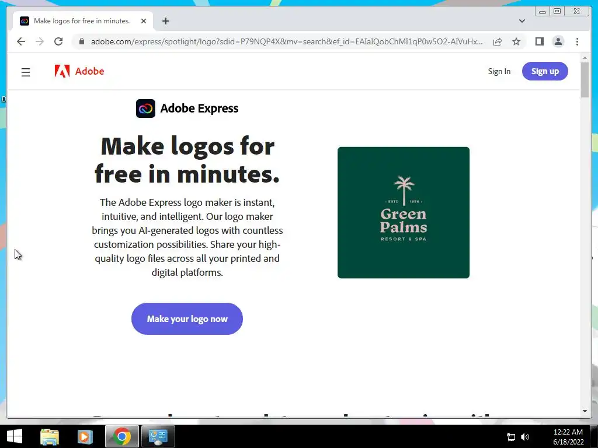Screen dimensions: 598x448
Task: Expand the tab search dropdown arrow
Action: 521,21
